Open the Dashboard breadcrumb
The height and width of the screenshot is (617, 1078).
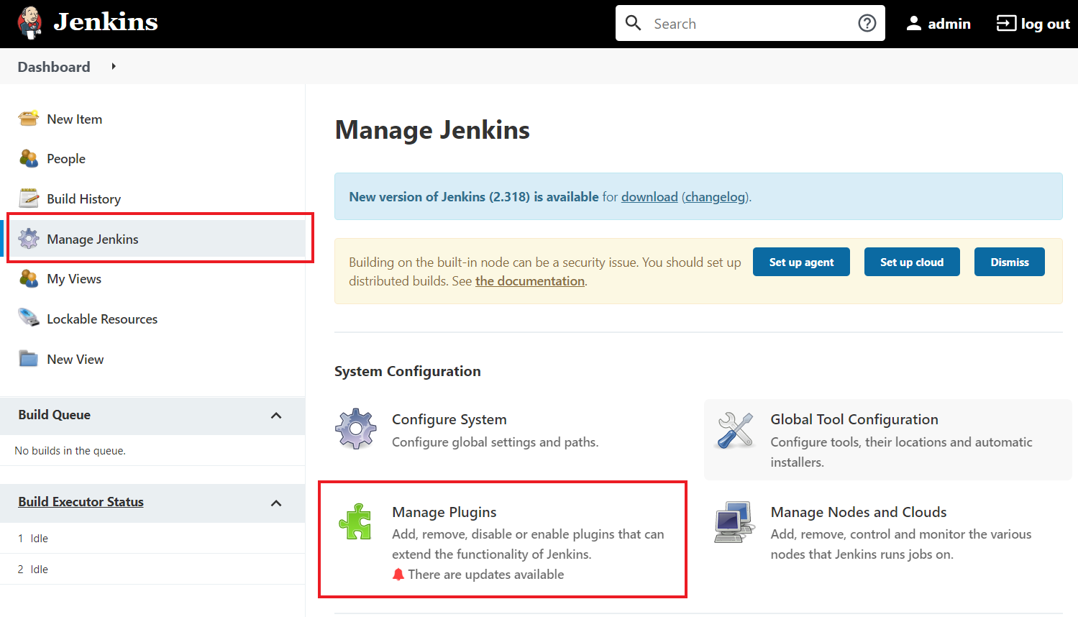(x=54, y=67)
